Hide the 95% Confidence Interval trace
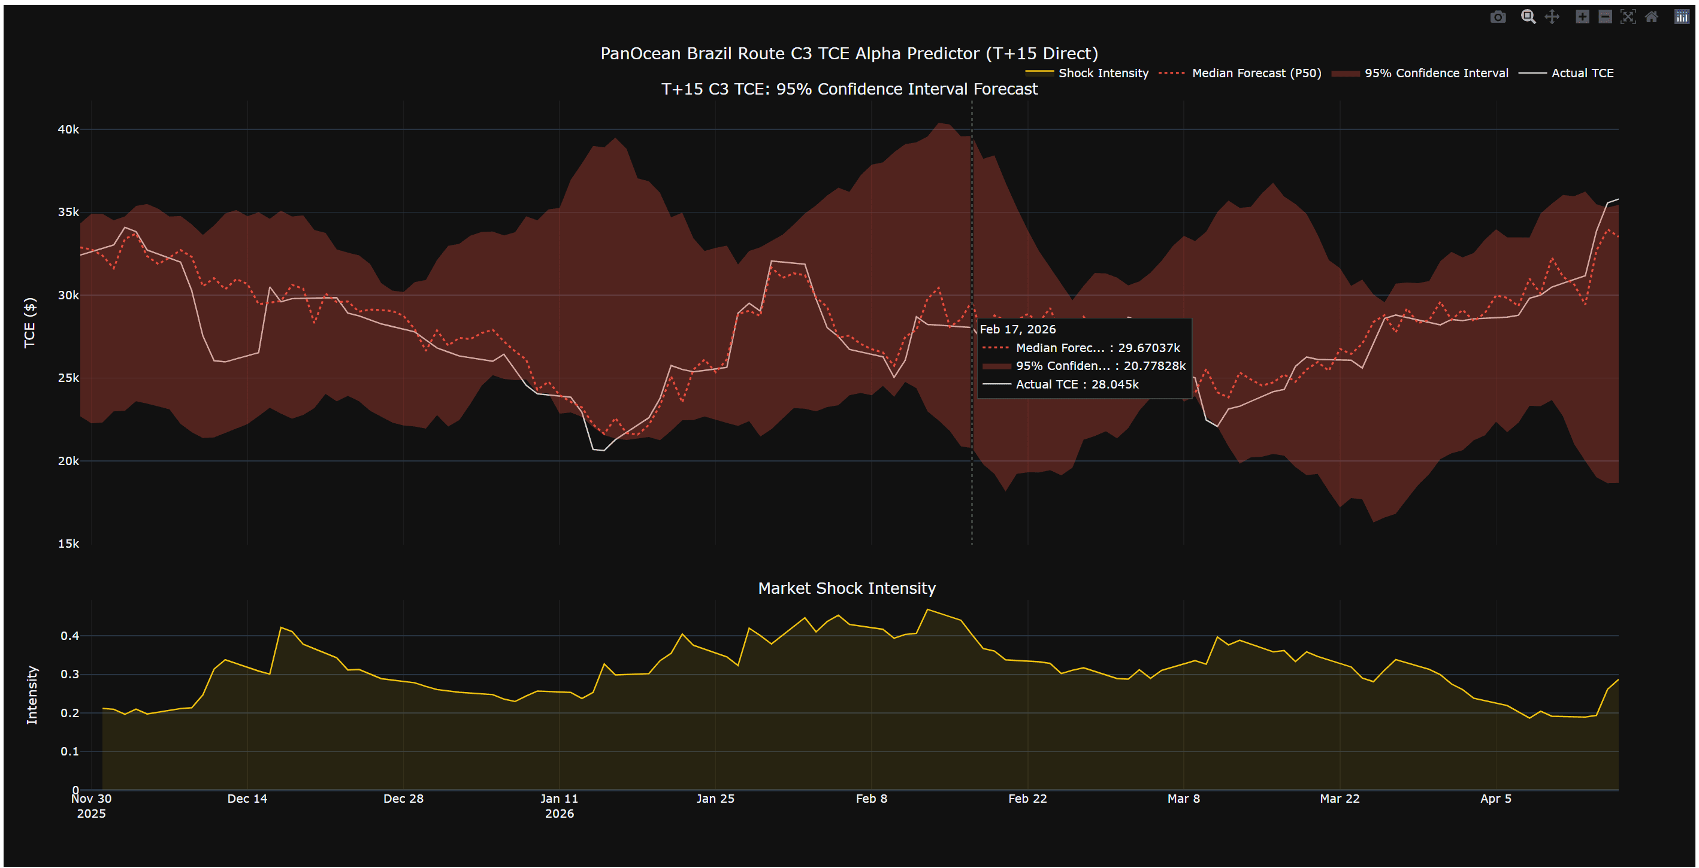The width and height of the screenshot is (1699, 868). pos(1420,73)
